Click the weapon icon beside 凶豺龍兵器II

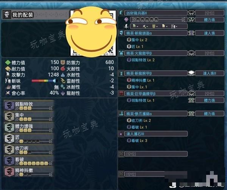(121, 13)
